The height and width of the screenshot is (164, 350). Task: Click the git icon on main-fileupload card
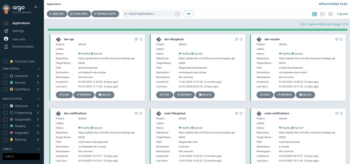(x=159, y=114)
